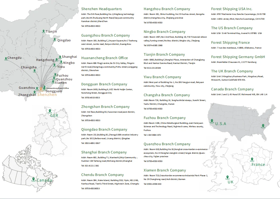Click the Shanghai pin on China map

[x=60, y=57]
